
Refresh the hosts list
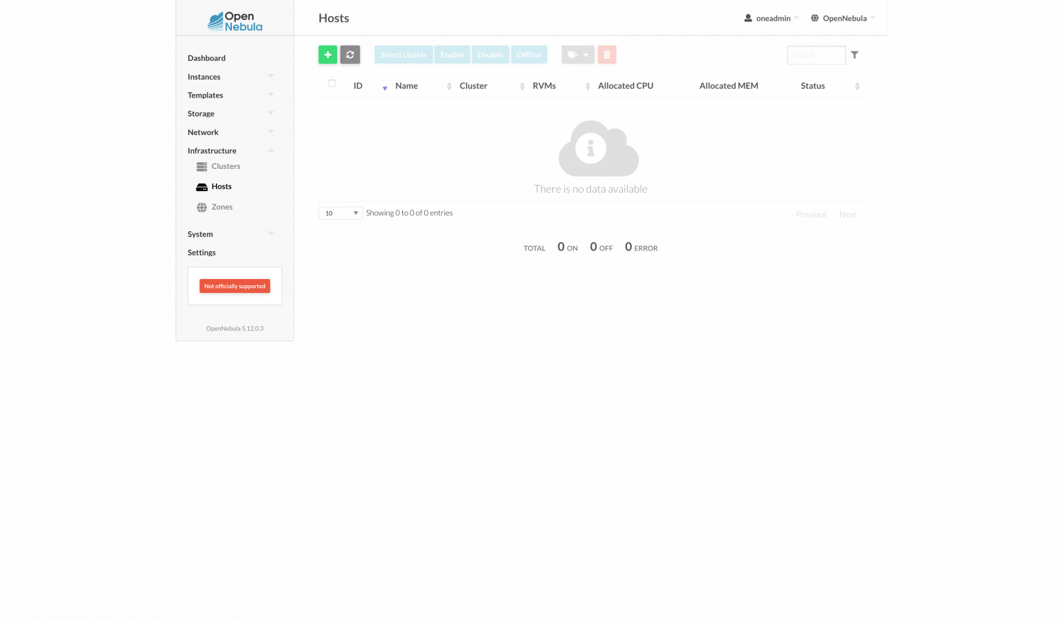coord(349,54)
